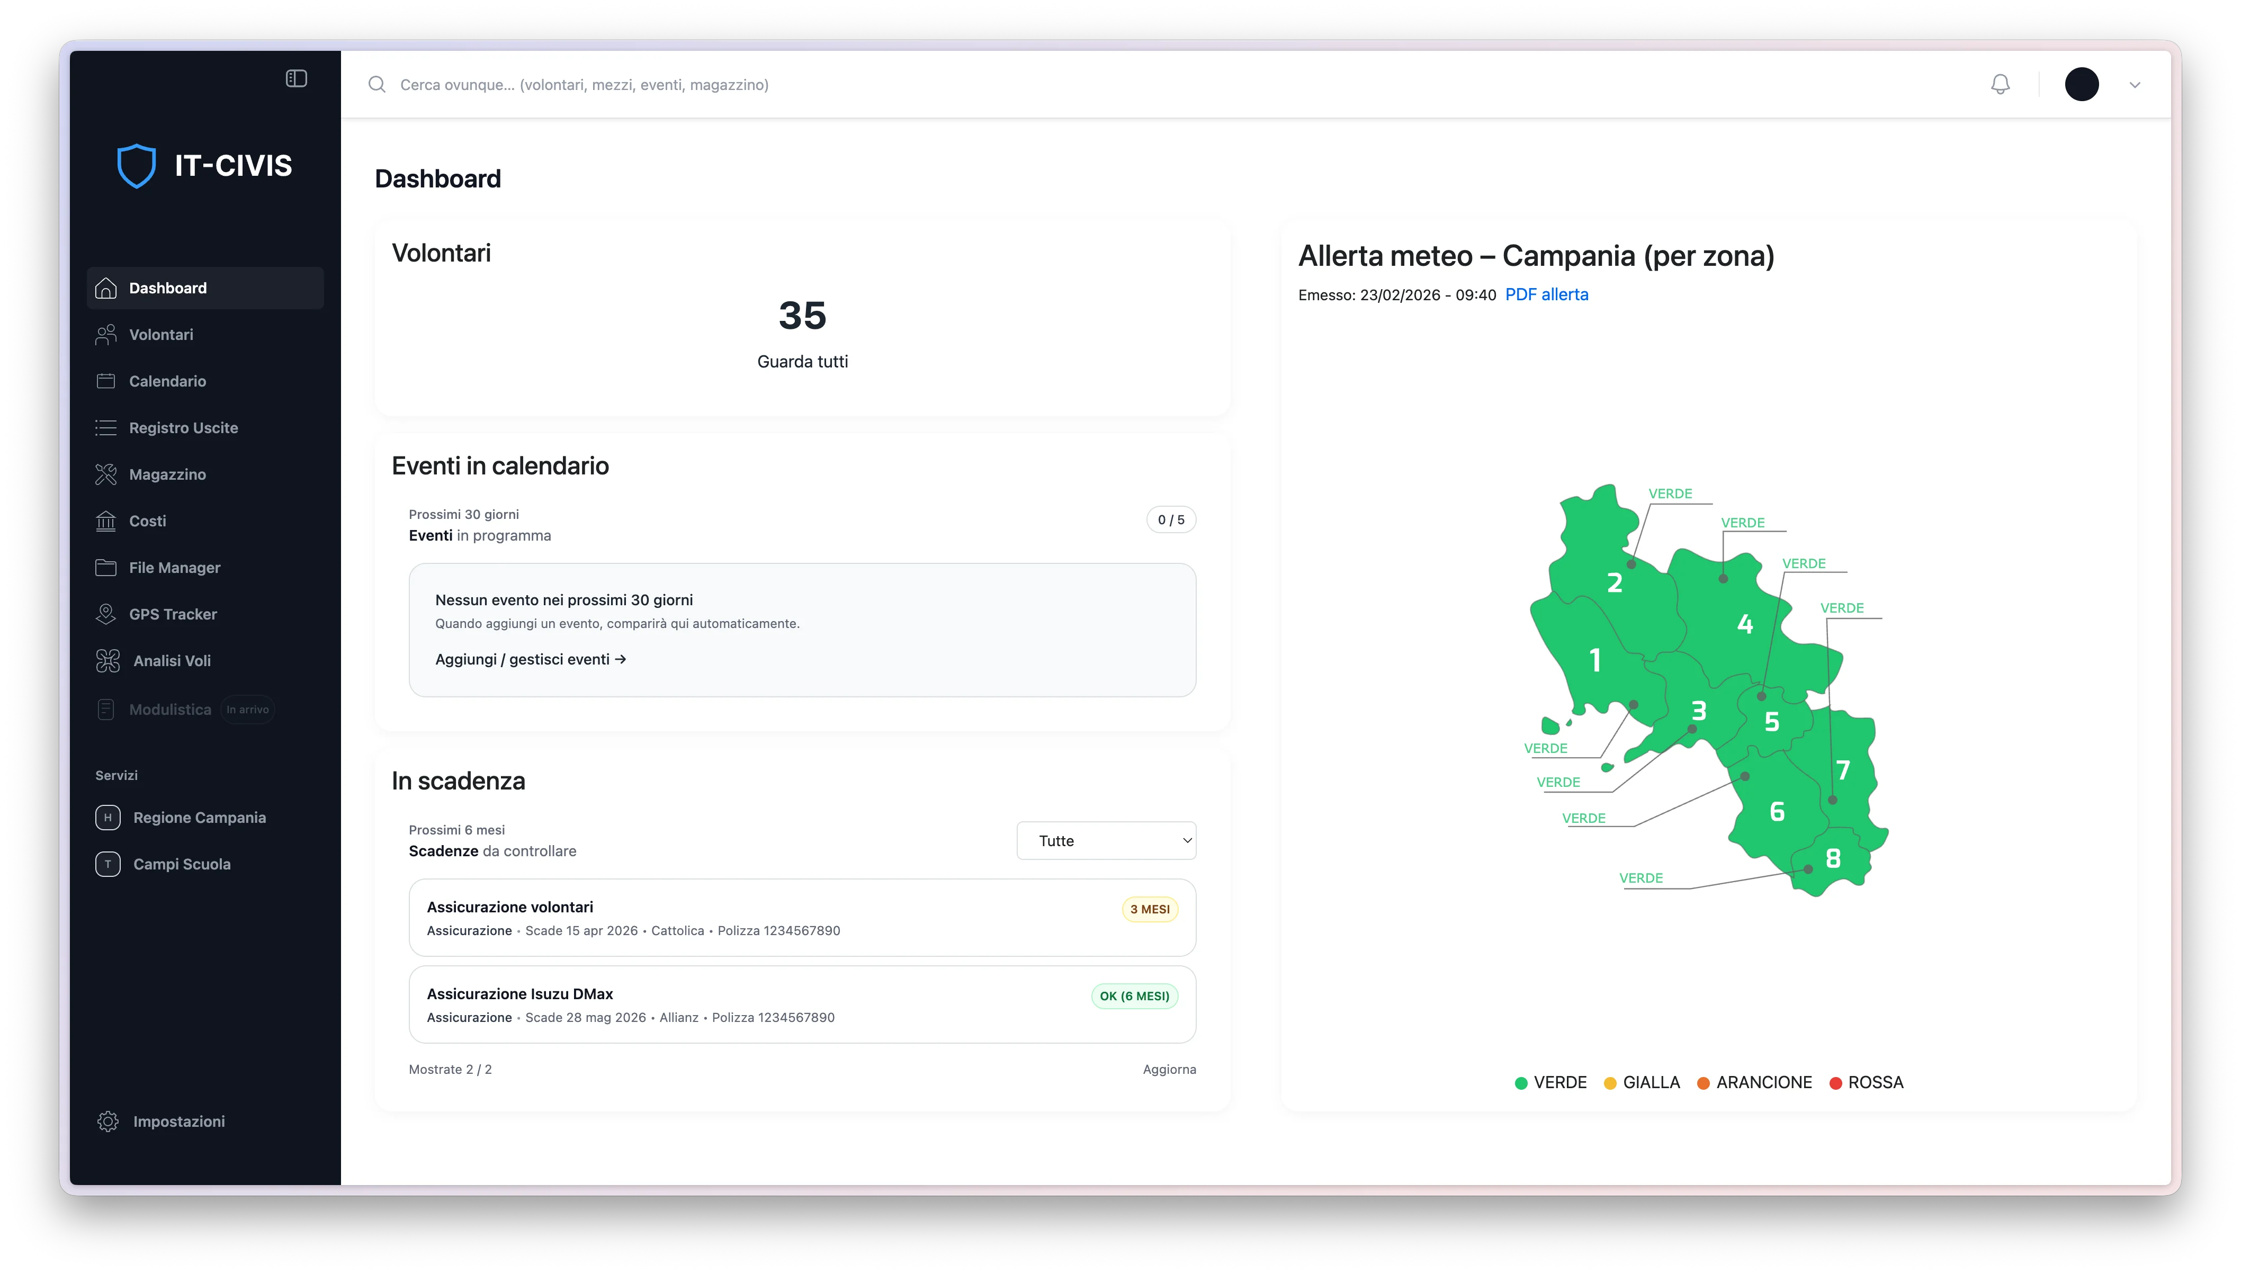Click the Emesso: 23/02/2026 - 09:40 text
This screenshot has width=2241, height=1274.
click(1396, 295)
